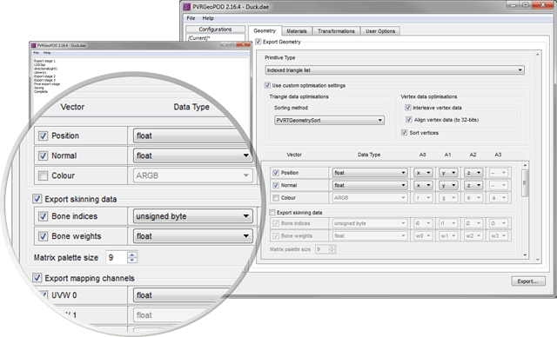Open the Normal A0 x component dropdown
This screenshot has width=557, height=337.
[423, 185]
